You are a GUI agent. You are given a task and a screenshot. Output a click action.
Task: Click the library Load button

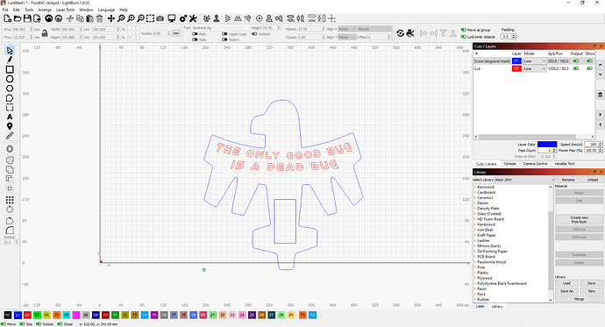point(566,283)
